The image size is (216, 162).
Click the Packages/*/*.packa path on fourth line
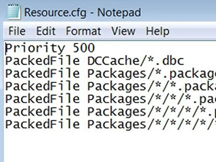click(152, 86)
